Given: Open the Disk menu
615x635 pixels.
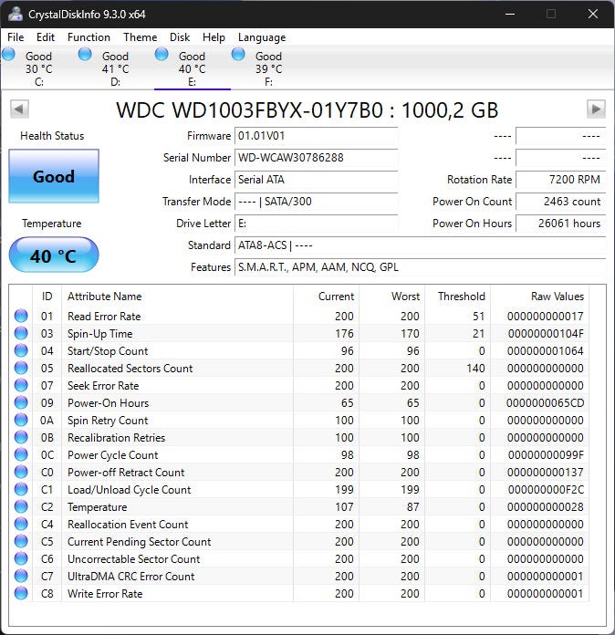Looking at the screenshot, I should (x=180, y=37).
